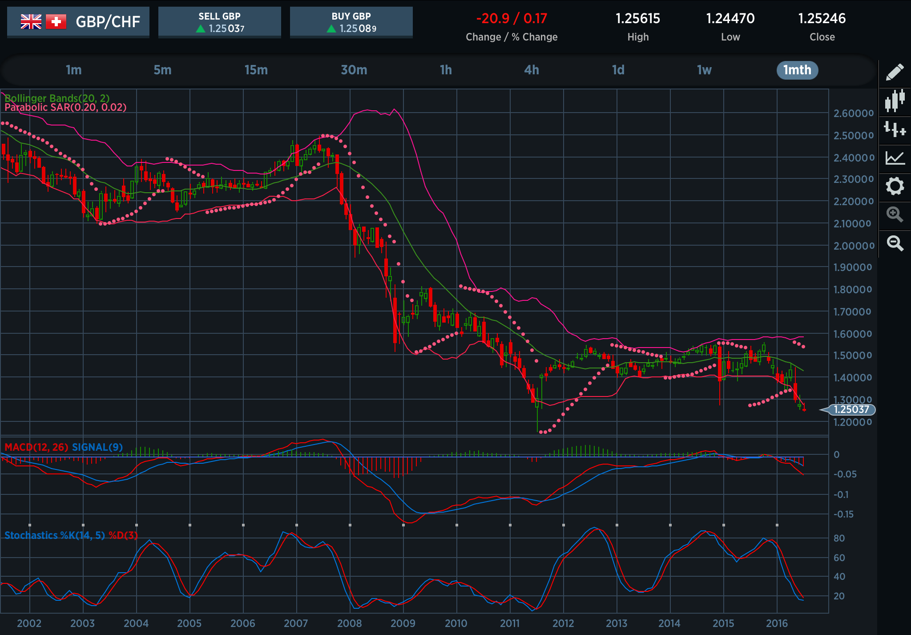Click the High value 1.25615
Screen dimensions: 911x635
[x=638, y=19]
